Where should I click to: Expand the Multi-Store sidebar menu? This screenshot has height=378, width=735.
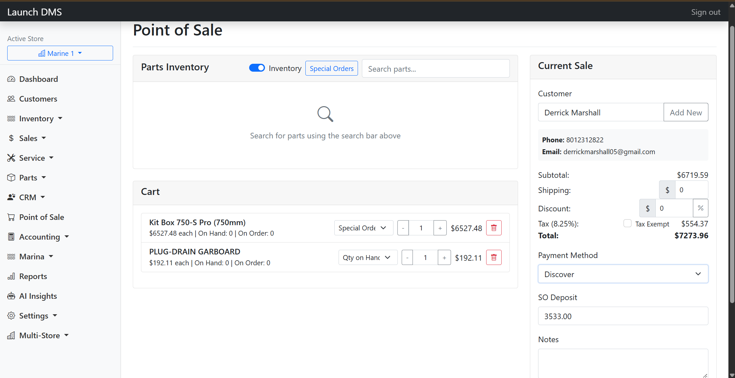(x=38, y=336)
